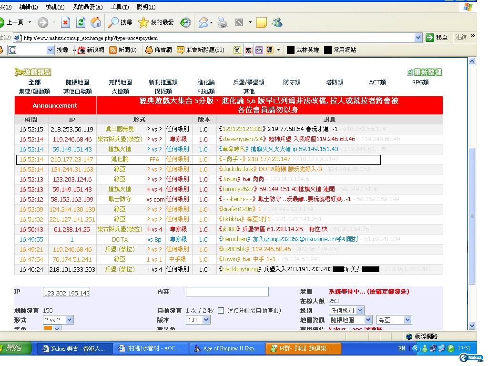Image resolution: width=488 pixels, height=366 pixels.
Task: Click the 內容 message input field
Action: coord(227,292)
